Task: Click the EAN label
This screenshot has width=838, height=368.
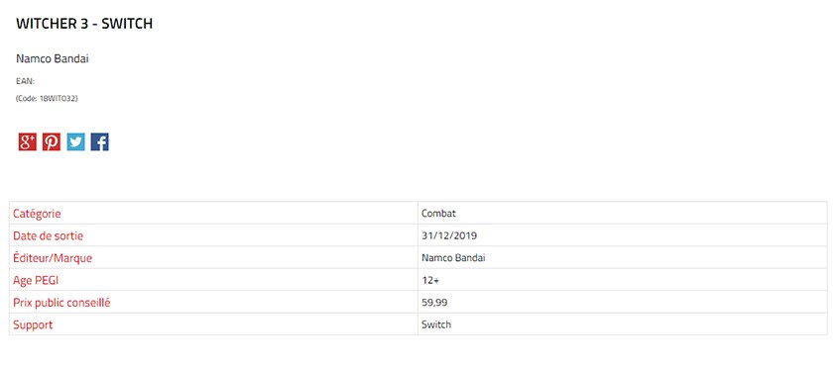Action: 25,81
